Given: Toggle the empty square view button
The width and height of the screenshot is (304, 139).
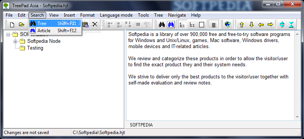Looking at the screenshot, I should (x=202, y=25).
